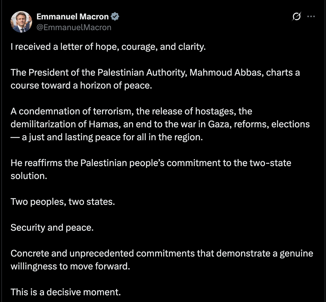326x302 pixels.
Task: Click the paragraph starting "The President of the Palestinian Authority"
Action: (x=155, y=79)
